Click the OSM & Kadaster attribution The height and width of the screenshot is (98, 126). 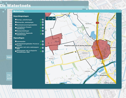click(x=110, y=83)
